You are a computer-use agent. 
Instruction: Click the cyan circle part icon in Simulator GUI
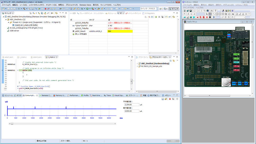194,17
